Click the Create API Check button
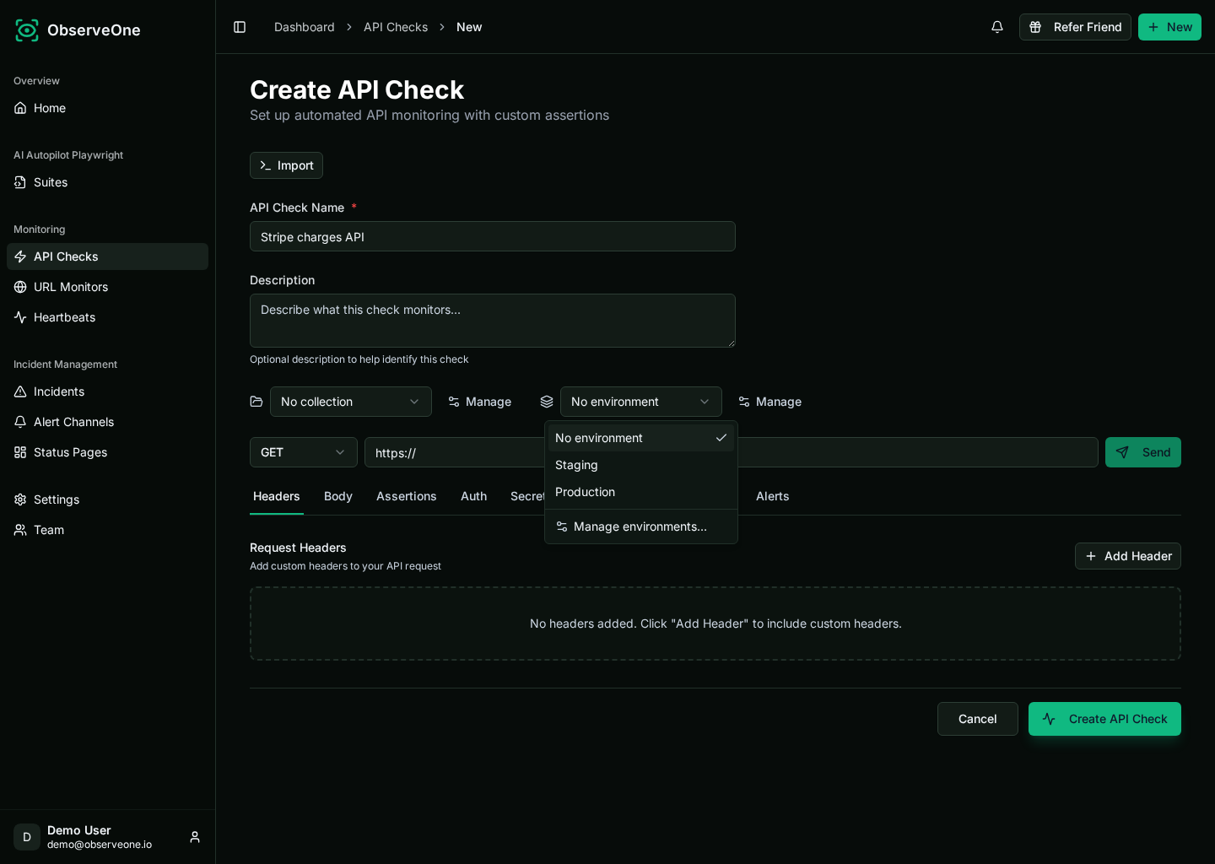Viewport: 1215px width, 864px height. 1104,719
